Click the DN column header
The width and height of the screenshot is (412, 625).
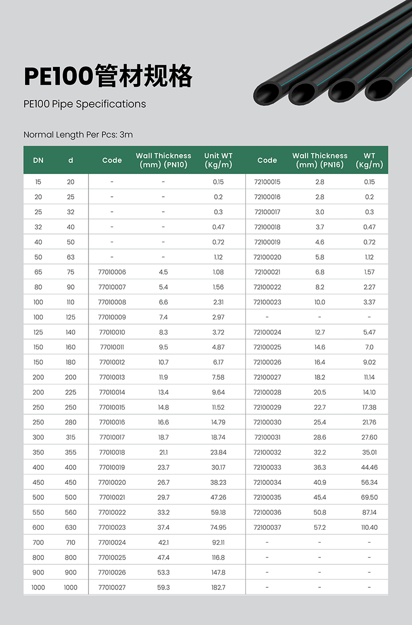38,160
